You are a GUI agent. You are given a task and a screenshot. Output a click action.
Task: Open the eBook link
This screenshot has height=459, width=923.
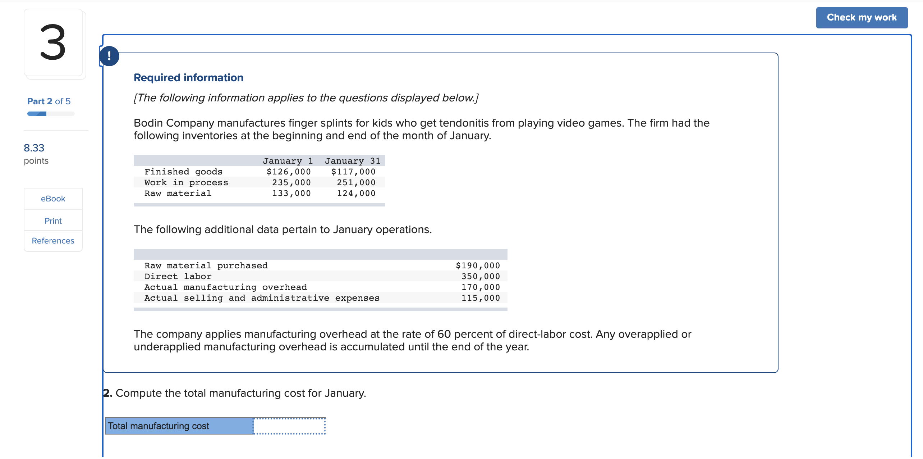[53, 199]
